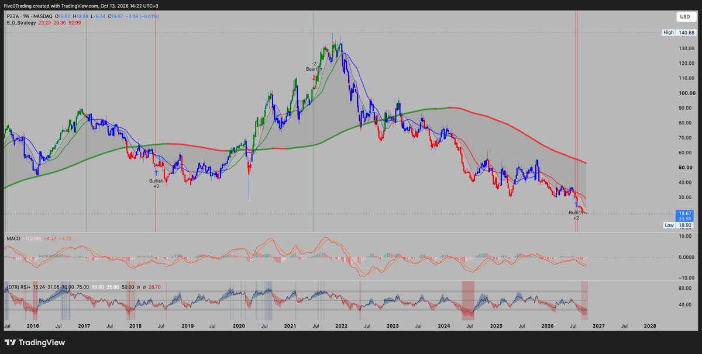Click the 2026 label on time axis
702x354 pixels.
[548, 325]
